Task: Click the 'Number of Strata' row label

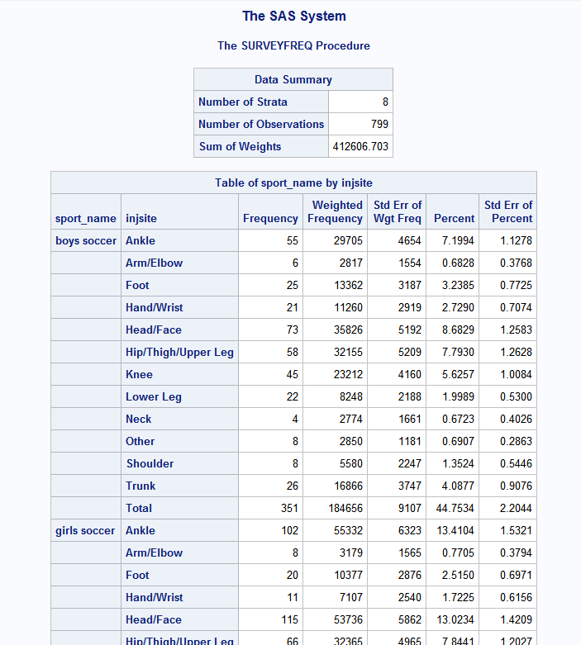Action: point(243,102)
